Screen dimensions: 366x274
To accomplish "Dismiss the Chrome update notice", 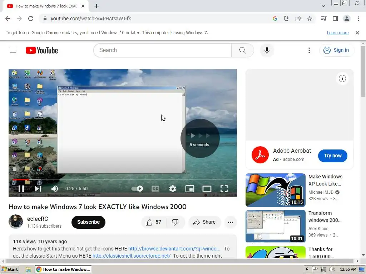I will click(357, 33).
